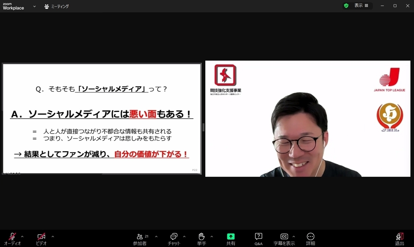
Task: Click the ミーティング meeting tab
Action: pos(56,6)
